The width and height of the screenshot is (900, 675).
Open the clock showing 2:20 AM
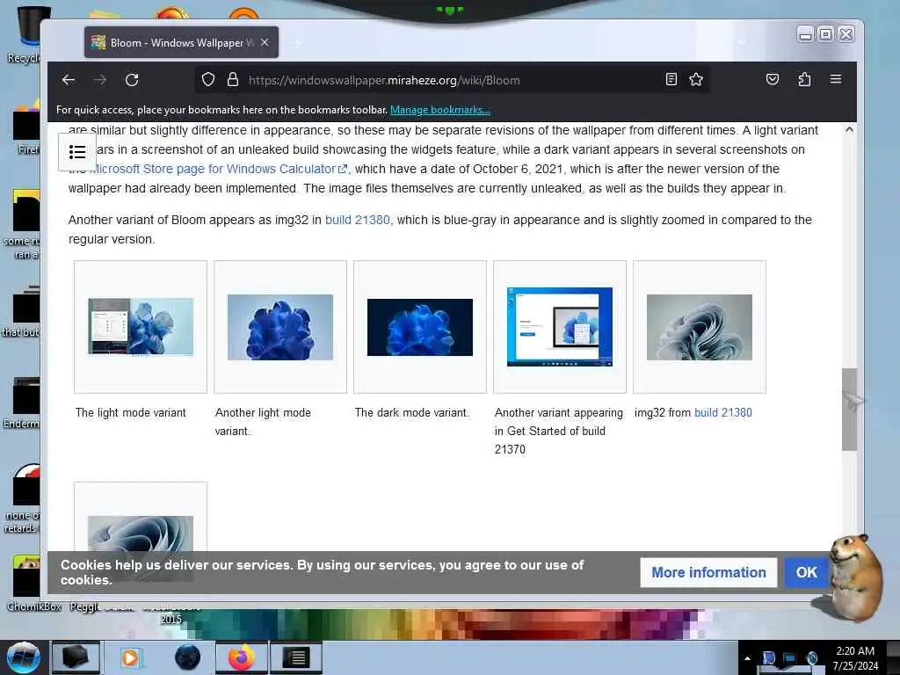tap(855, 658)
